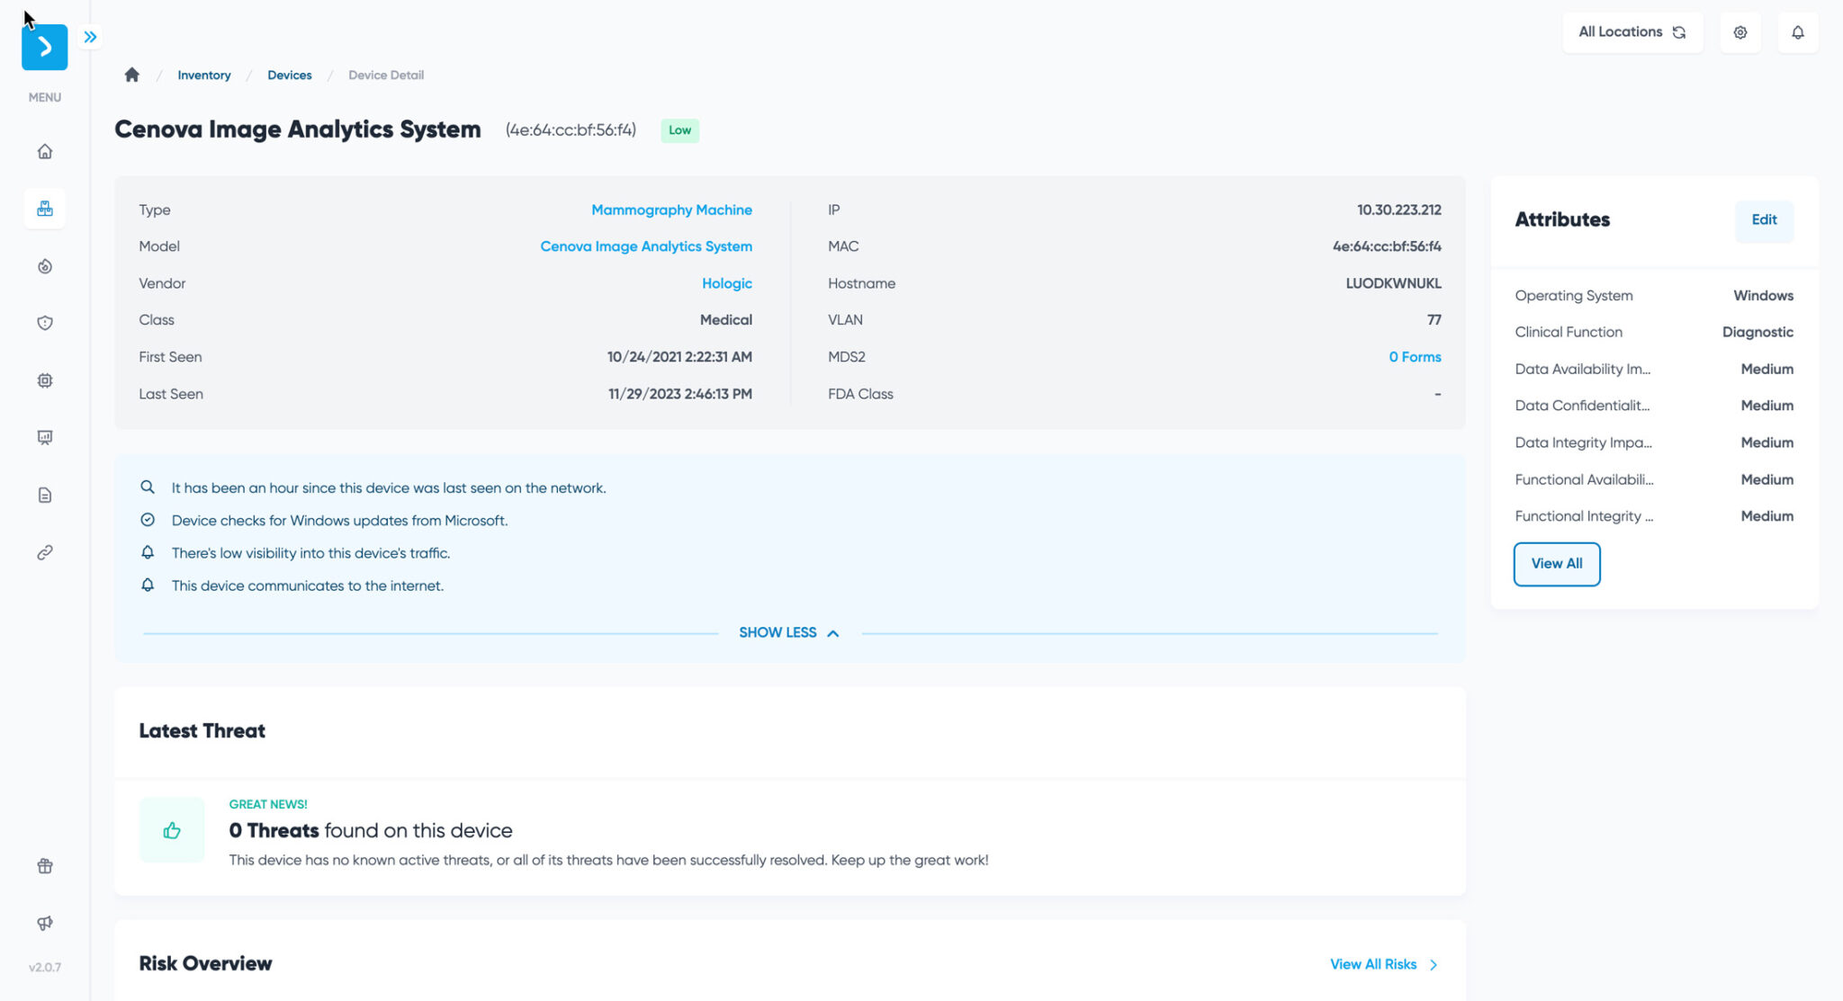Open the presentation chart sidebar icon

44,437
